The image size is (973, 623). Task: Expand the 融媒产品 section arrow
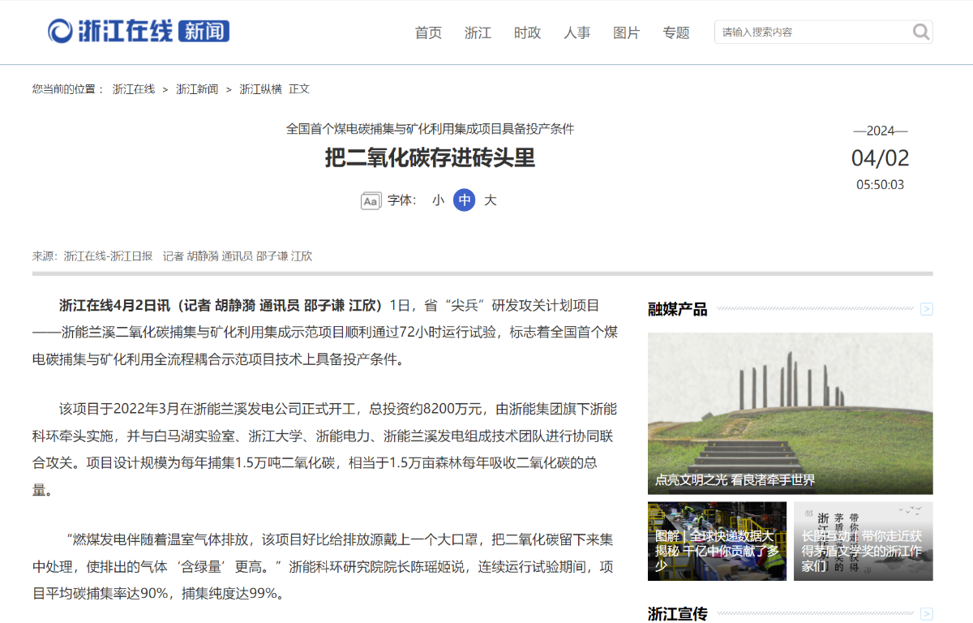(x=926, y=309)
